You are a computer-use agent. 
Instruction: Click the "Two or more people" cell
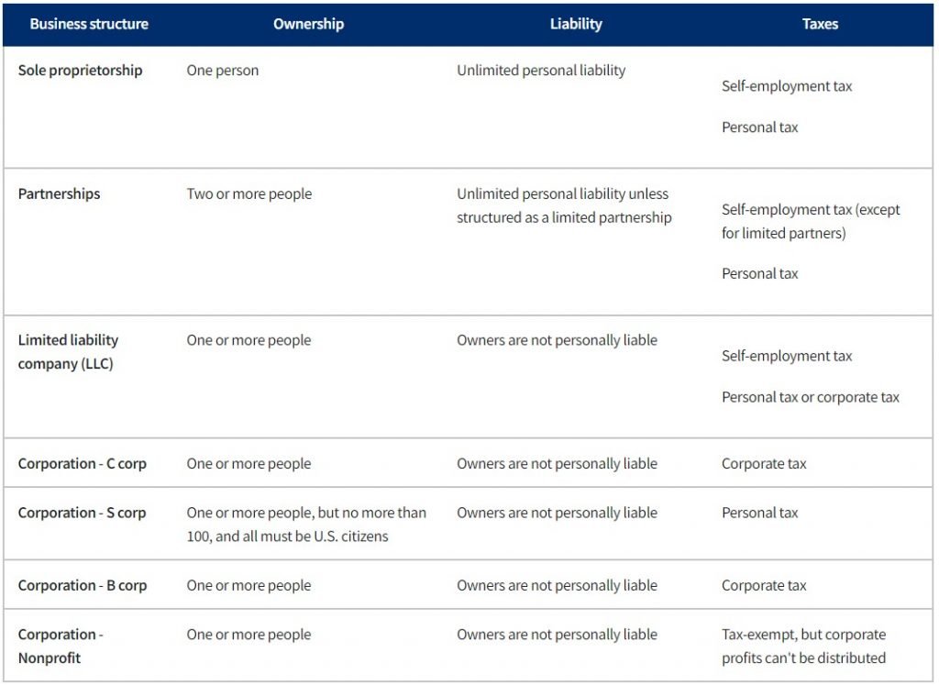click(249, 194)
